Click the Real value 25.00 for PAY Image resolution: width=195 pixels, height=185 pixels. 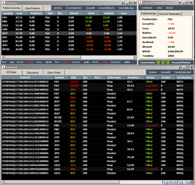tap(89, 17)
